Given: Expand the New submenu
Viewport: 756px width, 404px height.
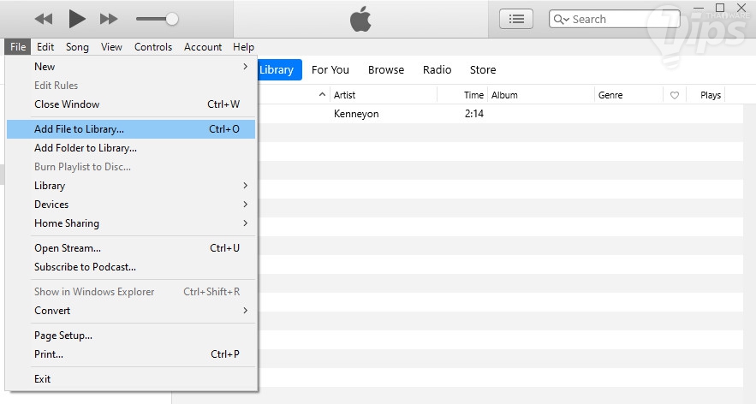Looking at the screenshot, I should pyautogui.click(x=131, y=67).
